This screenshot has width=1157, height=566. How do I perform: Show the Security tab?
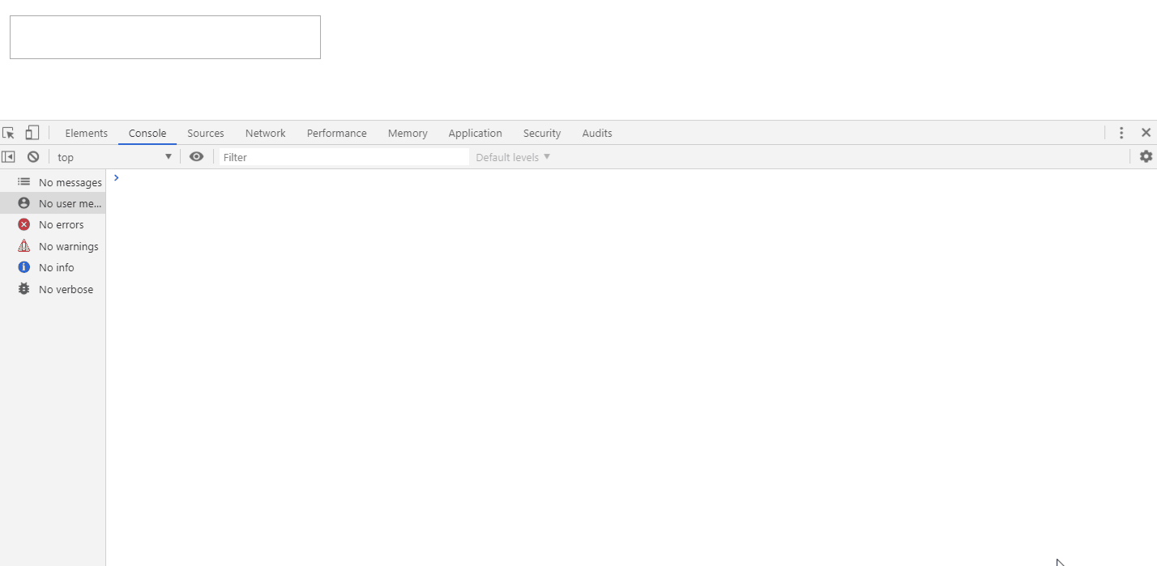tap(542, 133)
